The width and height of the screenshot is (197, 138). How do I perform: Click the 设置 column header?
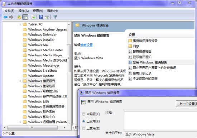coord(161,35)
